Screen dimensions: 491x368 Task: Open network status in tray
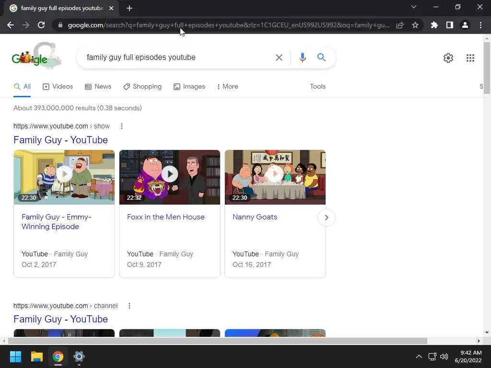coord(433,356)
